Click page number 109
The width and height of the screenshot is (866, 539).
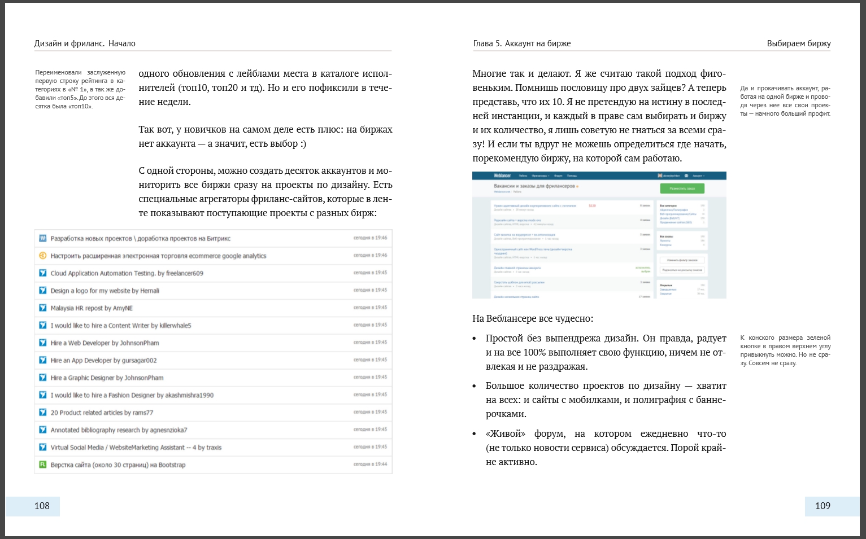pos(823,506)
